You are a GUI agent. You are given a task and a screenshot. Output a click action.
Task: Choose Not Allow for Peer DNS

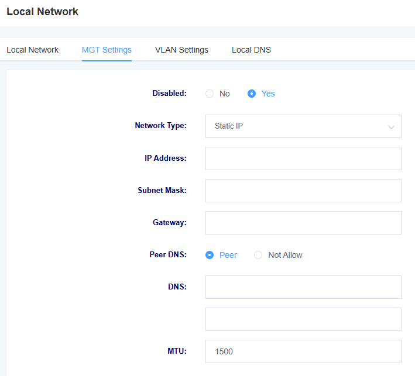[258, 255]
